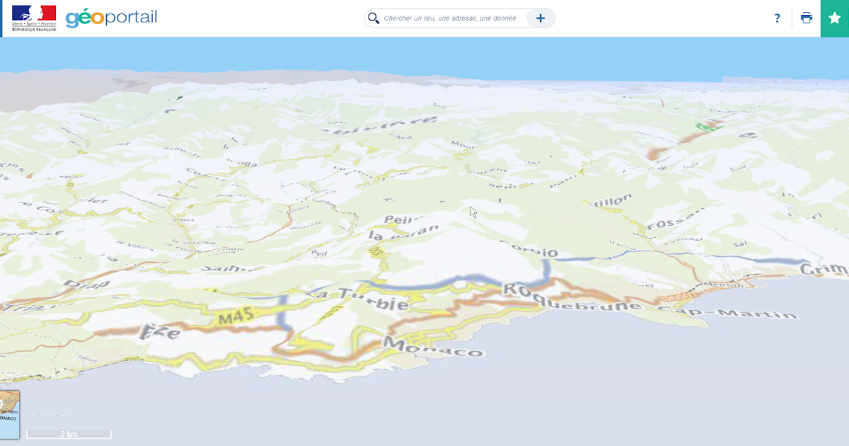Screen dimensions: 849x446
Task: Click the Cap-Martin map label
Action: click(x=729, y=312)
